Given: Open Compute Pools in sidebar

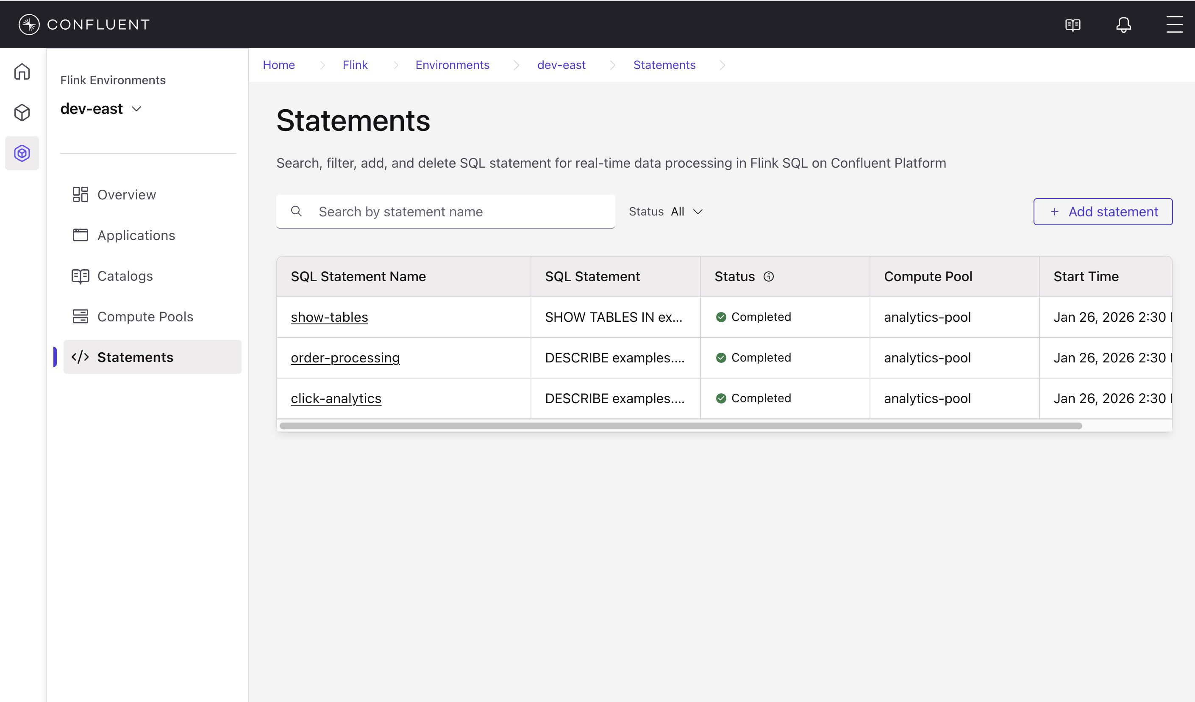Looking at the screenshot, I should click(152, 317).
